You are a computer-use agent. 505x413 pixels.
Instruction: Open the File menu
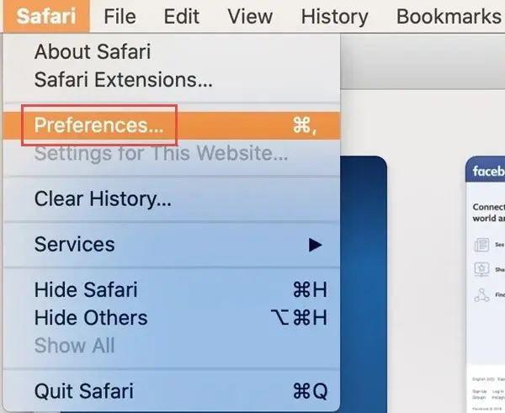pos(120,16)
